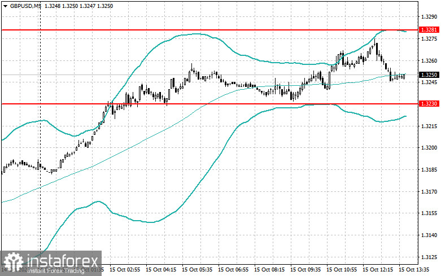Click the 15 Oct 02:55 time label
Screen dimensions: 441x276
[x=125, y=270]
